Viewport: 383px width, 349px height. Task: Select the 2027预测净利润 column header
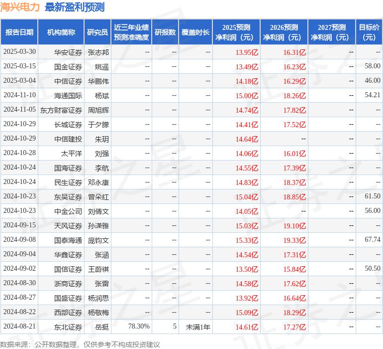(332, 32)
